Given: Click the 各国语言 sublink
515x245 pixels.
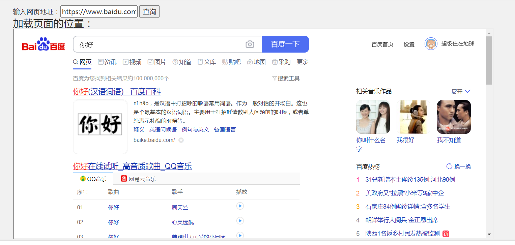Looking at the screenshot, I should [225, 129].
